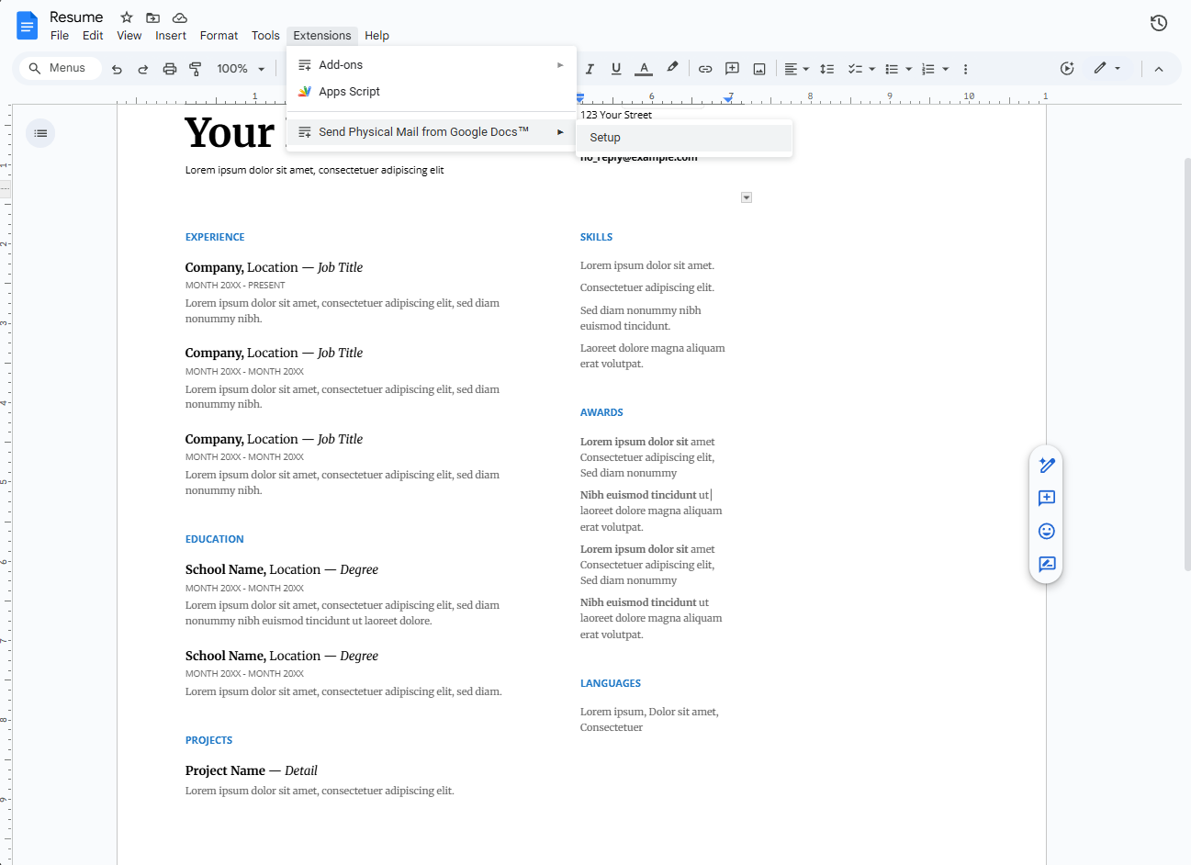This screenshot has width=1191, height=865.
Task: Open the Help menu
Action: 376,36
